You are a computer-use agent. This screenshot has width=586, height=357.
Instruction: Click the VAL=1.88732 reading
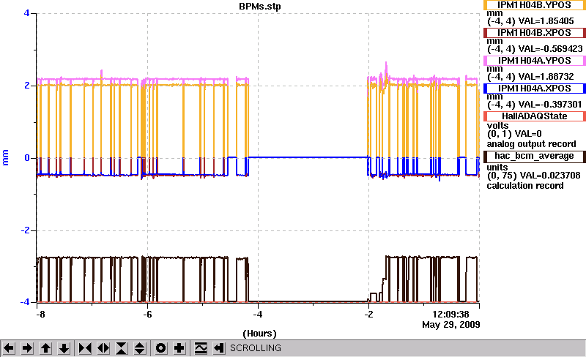[x=546, y=77]
